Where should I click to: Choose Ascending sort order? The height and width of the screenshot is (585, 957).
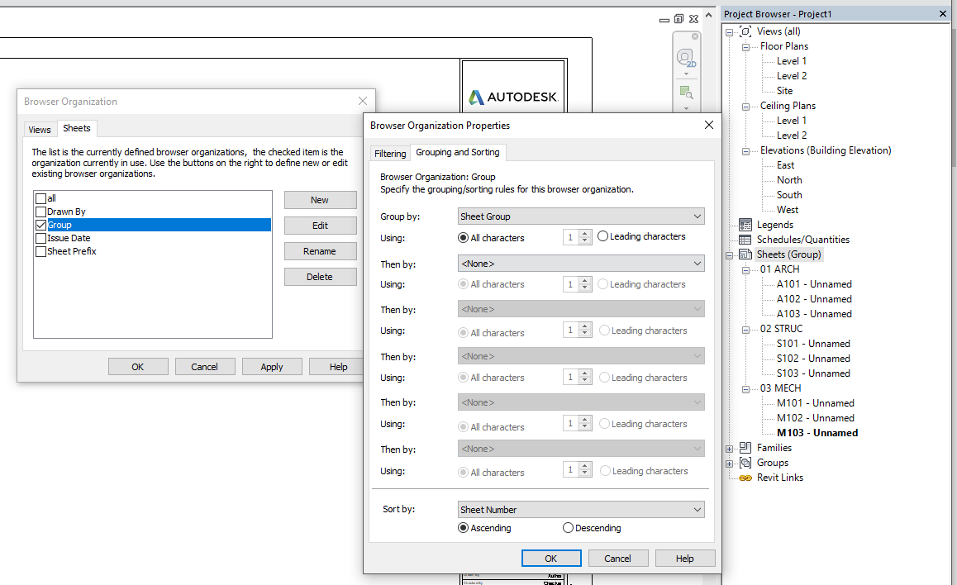[x=464, y=528]
